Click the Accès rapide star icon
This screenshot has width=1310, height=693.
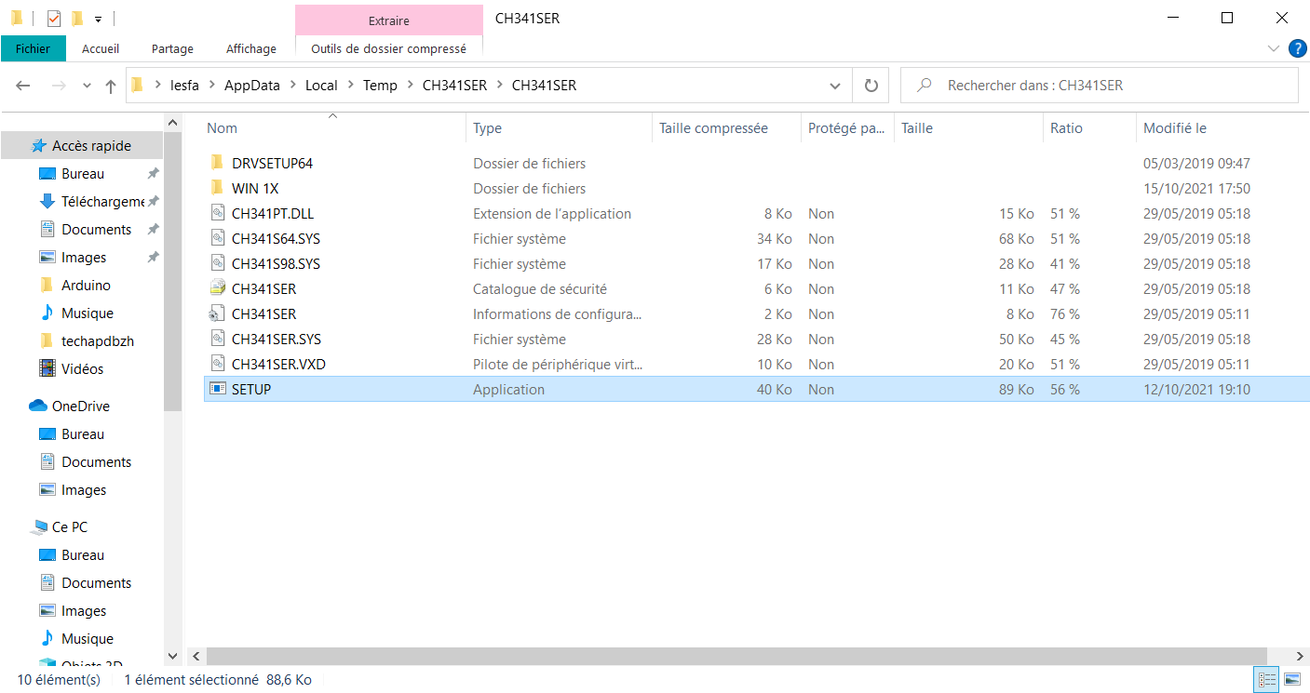(39, 146)
